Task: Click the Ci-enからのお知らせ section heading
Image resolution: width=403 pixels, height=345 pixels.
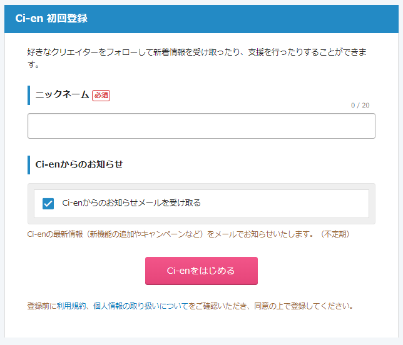Action: coord(79,164)
